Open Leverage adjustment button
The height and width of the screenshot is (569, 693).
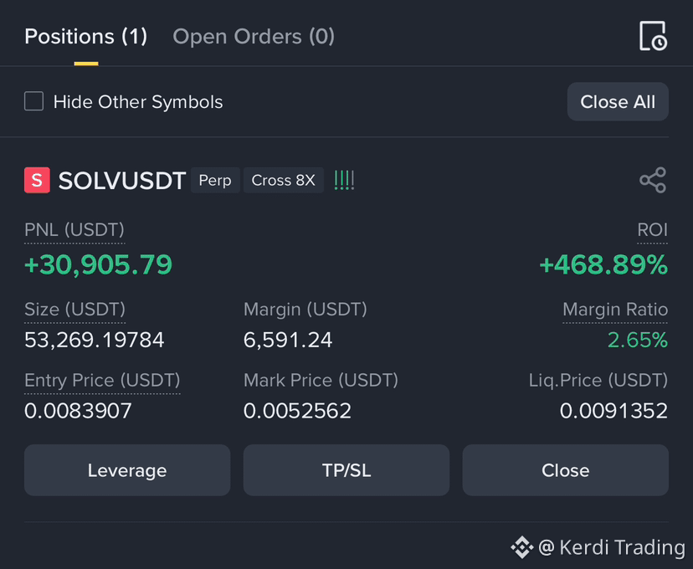127,470
